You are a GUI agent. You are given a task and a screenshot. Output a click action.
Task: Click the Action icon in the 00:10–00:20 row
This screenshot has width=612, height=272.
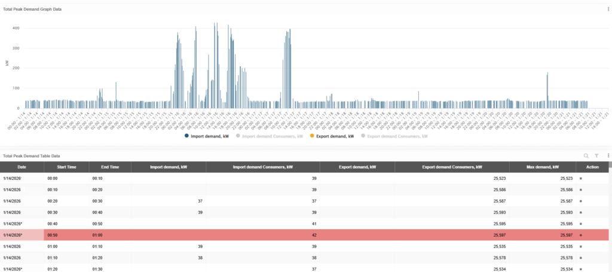[x=581, y=190]
